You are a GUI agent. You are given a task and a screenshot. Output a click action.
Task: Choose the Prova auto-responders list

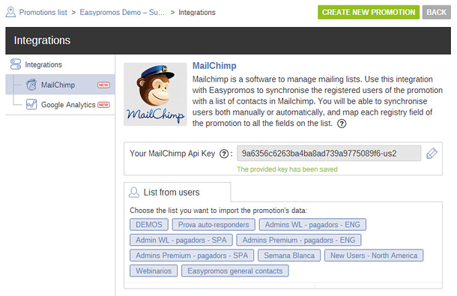pos(214,225)
